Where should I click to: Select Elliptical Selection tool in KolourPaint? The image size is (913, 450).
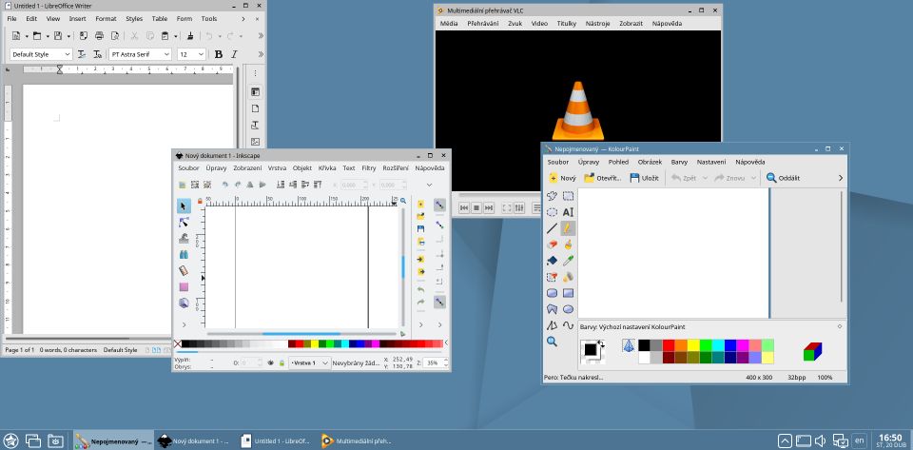click(x=552, y=212)
